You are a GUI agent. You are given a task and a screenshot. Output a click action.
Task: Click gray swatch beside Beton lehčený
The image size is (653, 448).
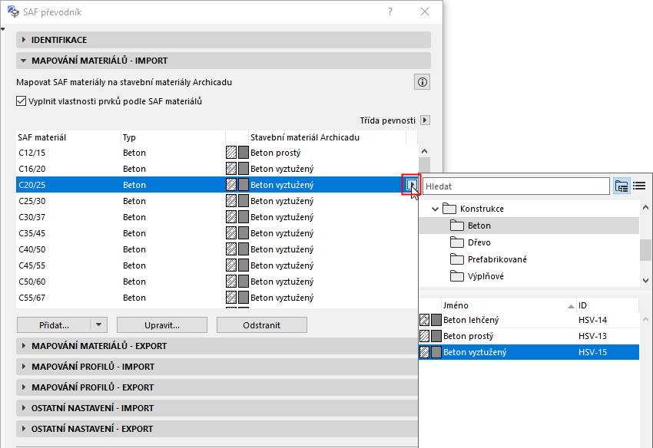click(x=436, y=320)
